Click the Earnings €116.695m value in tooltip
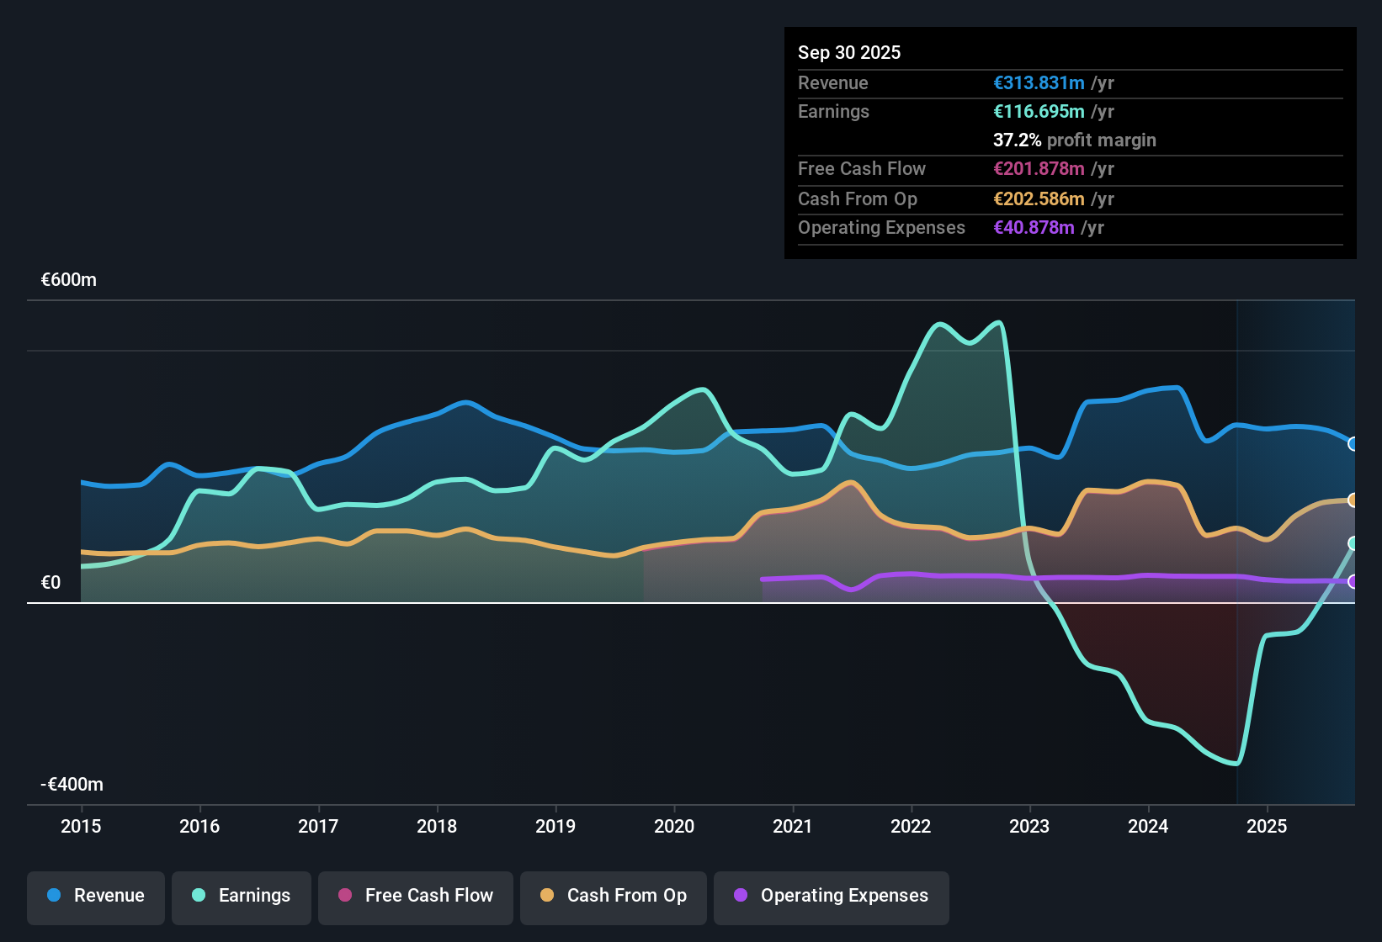1382x942 pixels. [x=1039, y=111]
